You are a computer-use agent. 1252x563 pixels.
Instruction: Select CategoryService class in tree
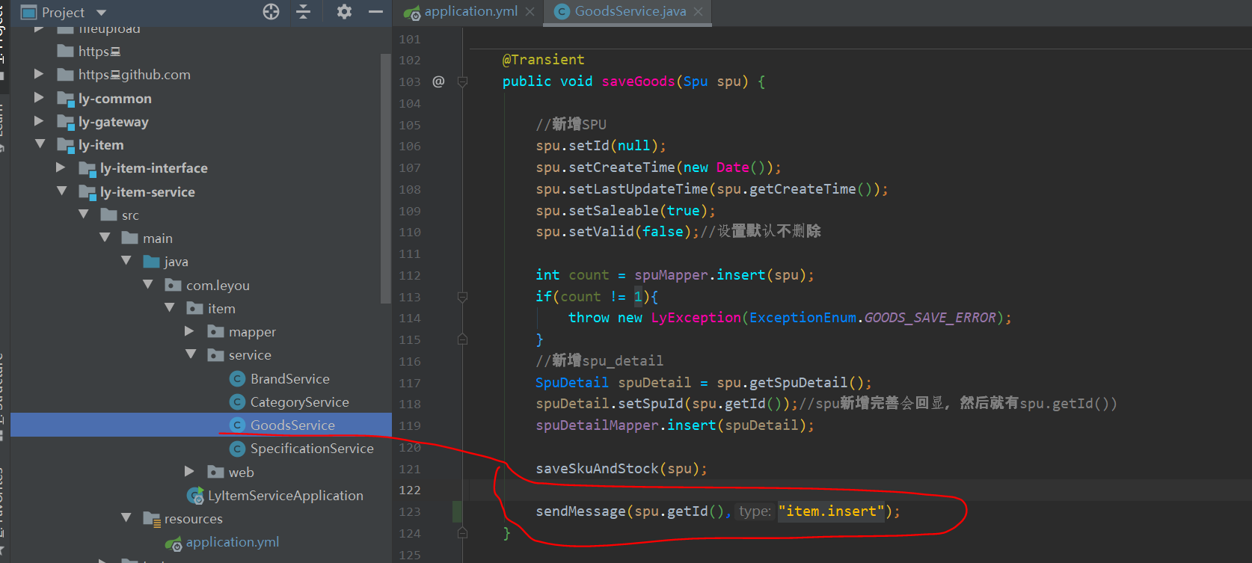pyautogui.click(x=299, y=402)
